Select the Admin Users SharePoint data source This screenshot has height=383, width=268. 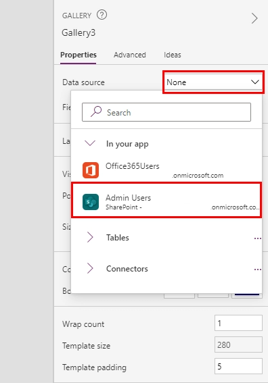pos(166,200)
